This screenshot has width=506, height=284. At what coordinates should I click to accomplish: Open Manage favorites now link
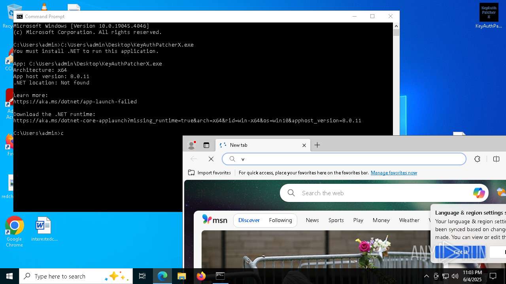[x=394, y=173]
